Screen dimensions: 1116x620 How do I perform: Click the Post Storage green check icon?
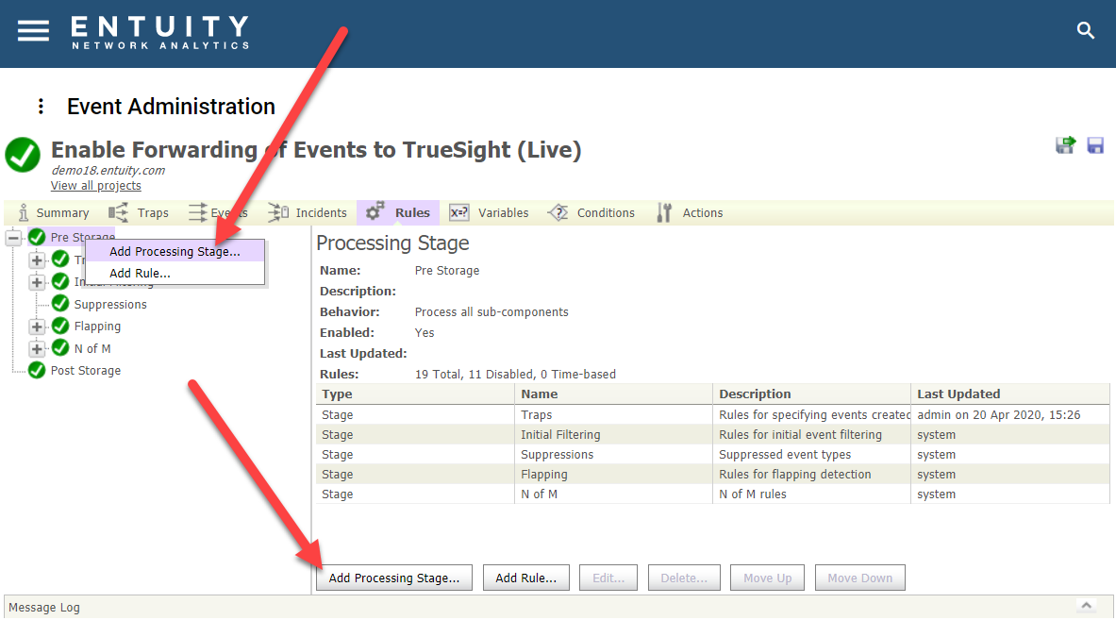click(x=37, y=370)
